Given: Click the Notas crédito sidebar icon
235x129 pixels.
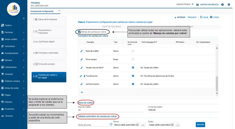Looking at the screenshot, I should [x=2, y=39].
